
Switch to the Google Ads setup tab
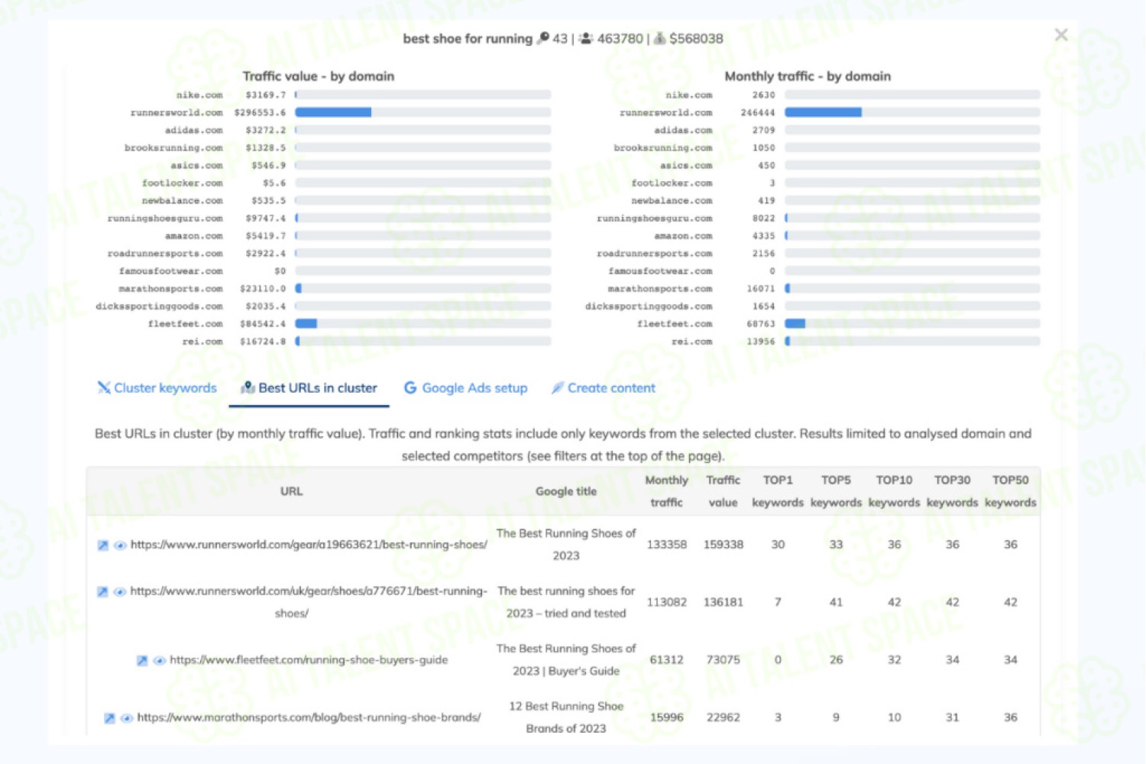pos(465,388)
